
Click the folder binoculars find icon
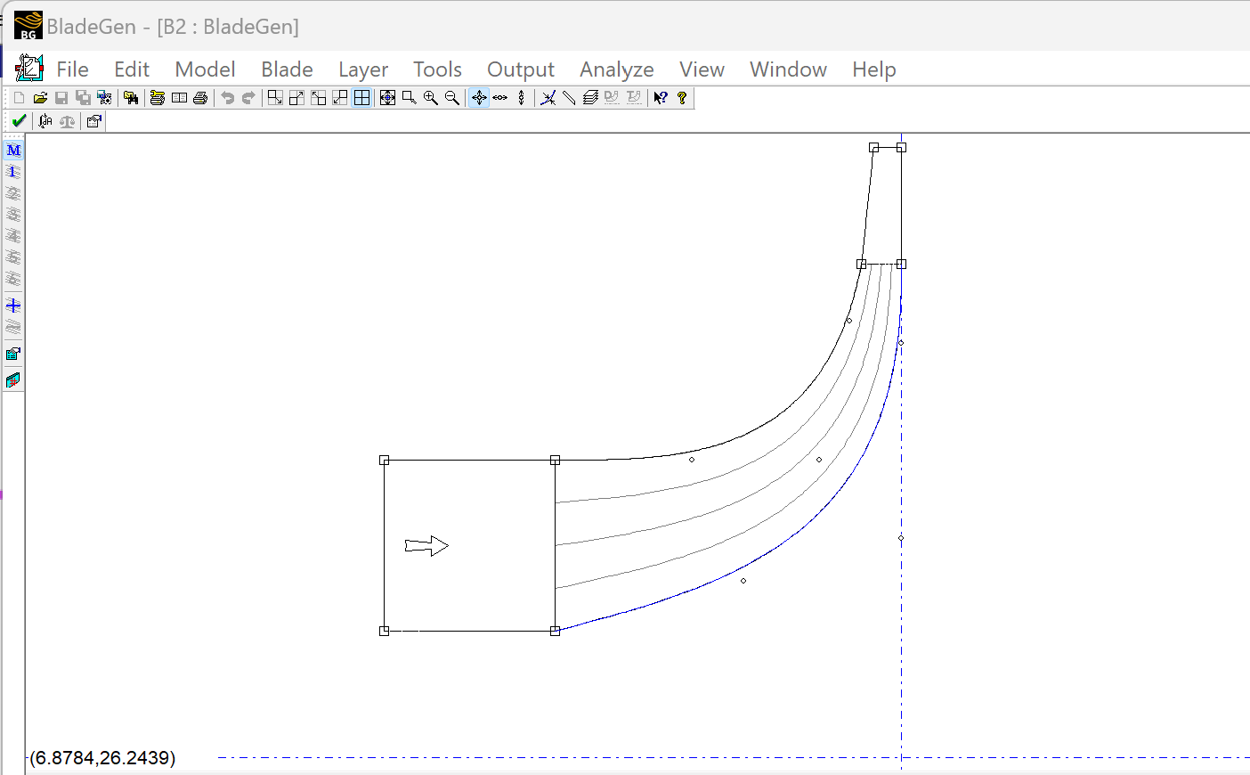click(131, 98)
